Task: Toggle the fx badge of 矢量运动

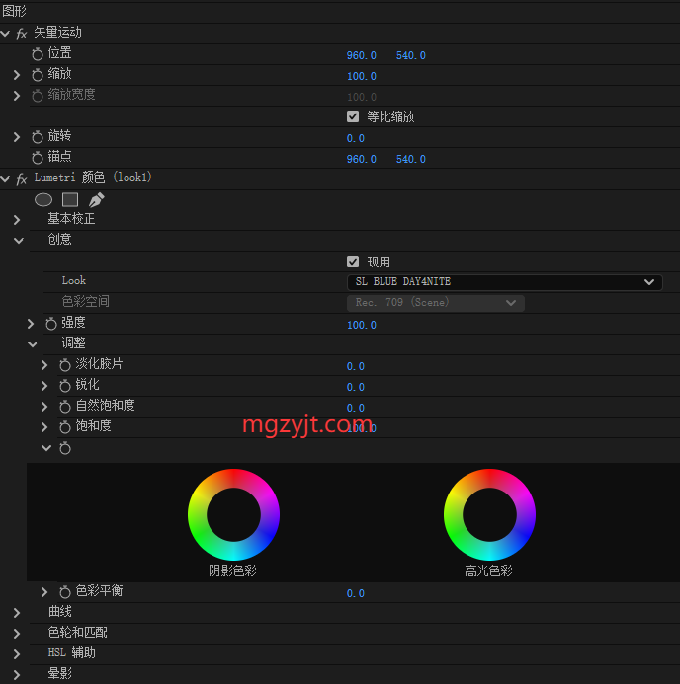Action: tap(22, 34)
